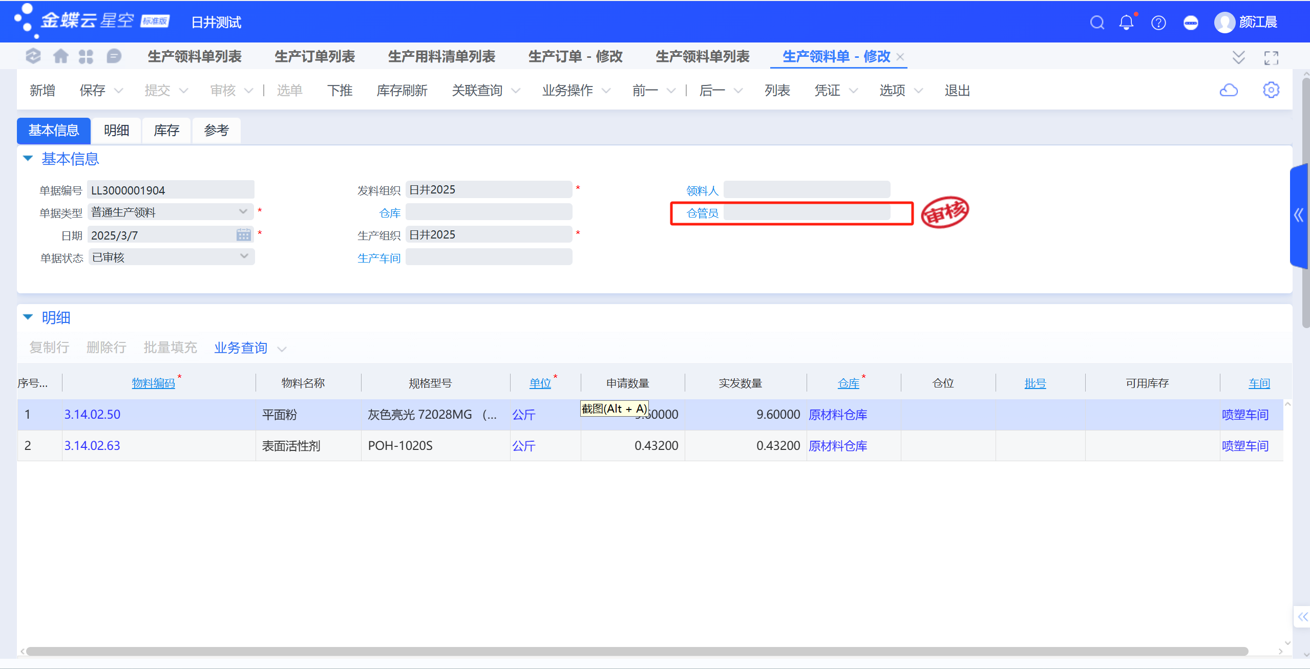This screenshot has height=669, width=1310.
Task: Open material code 3.14.02.50 link
Action: click(92, 414)
